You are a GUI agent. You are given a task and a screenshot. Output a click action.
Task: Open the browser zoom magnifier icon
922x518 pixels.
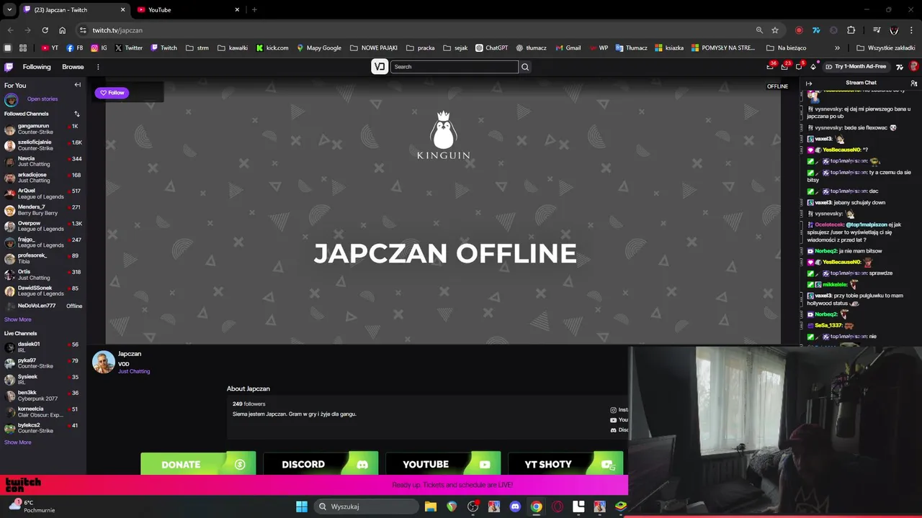click(759, 30)
